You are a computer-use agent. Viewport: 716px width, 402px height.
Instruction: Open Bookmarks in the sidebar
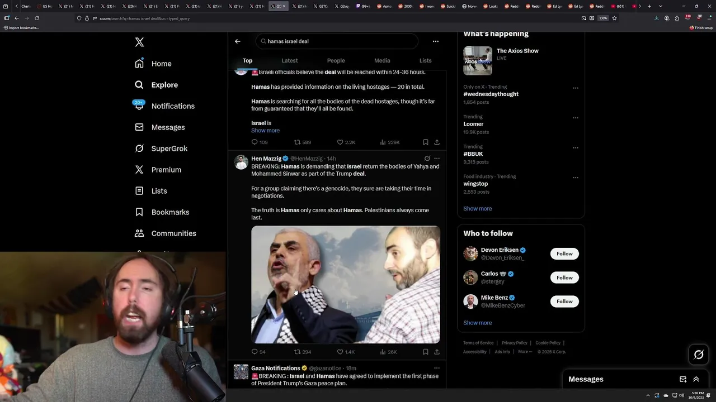[x=162, y=212]
